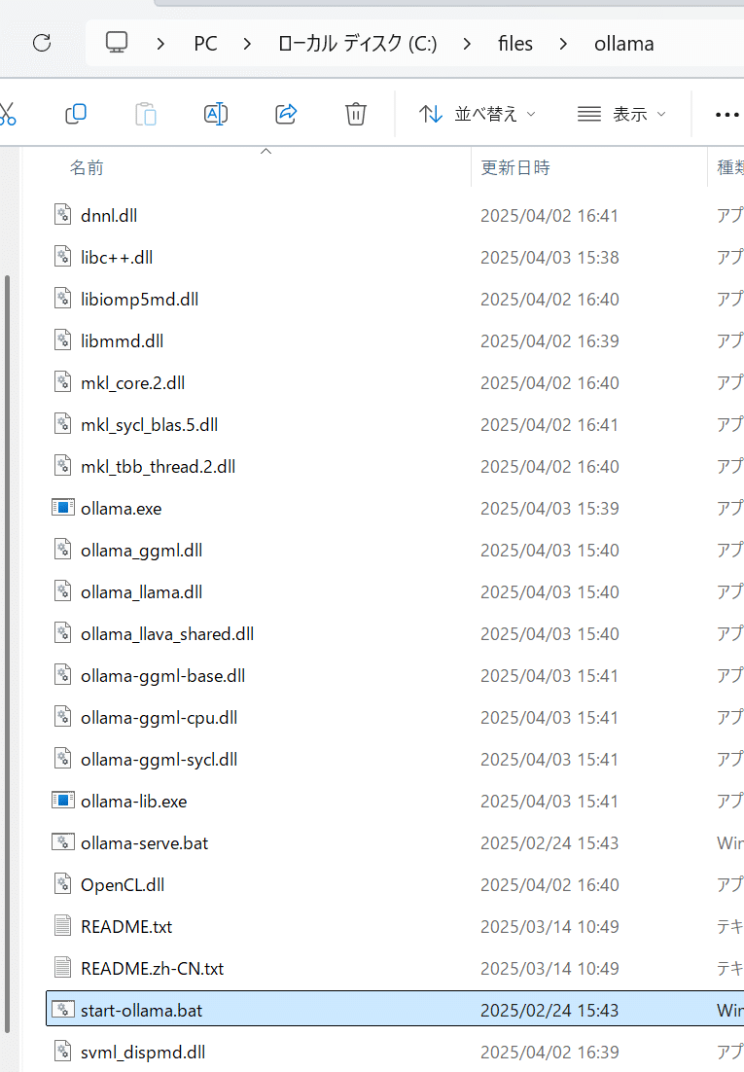Expand the chevron after files in breadcrumb
Viewport: 744px width, 1072px height.
point(563,44)
